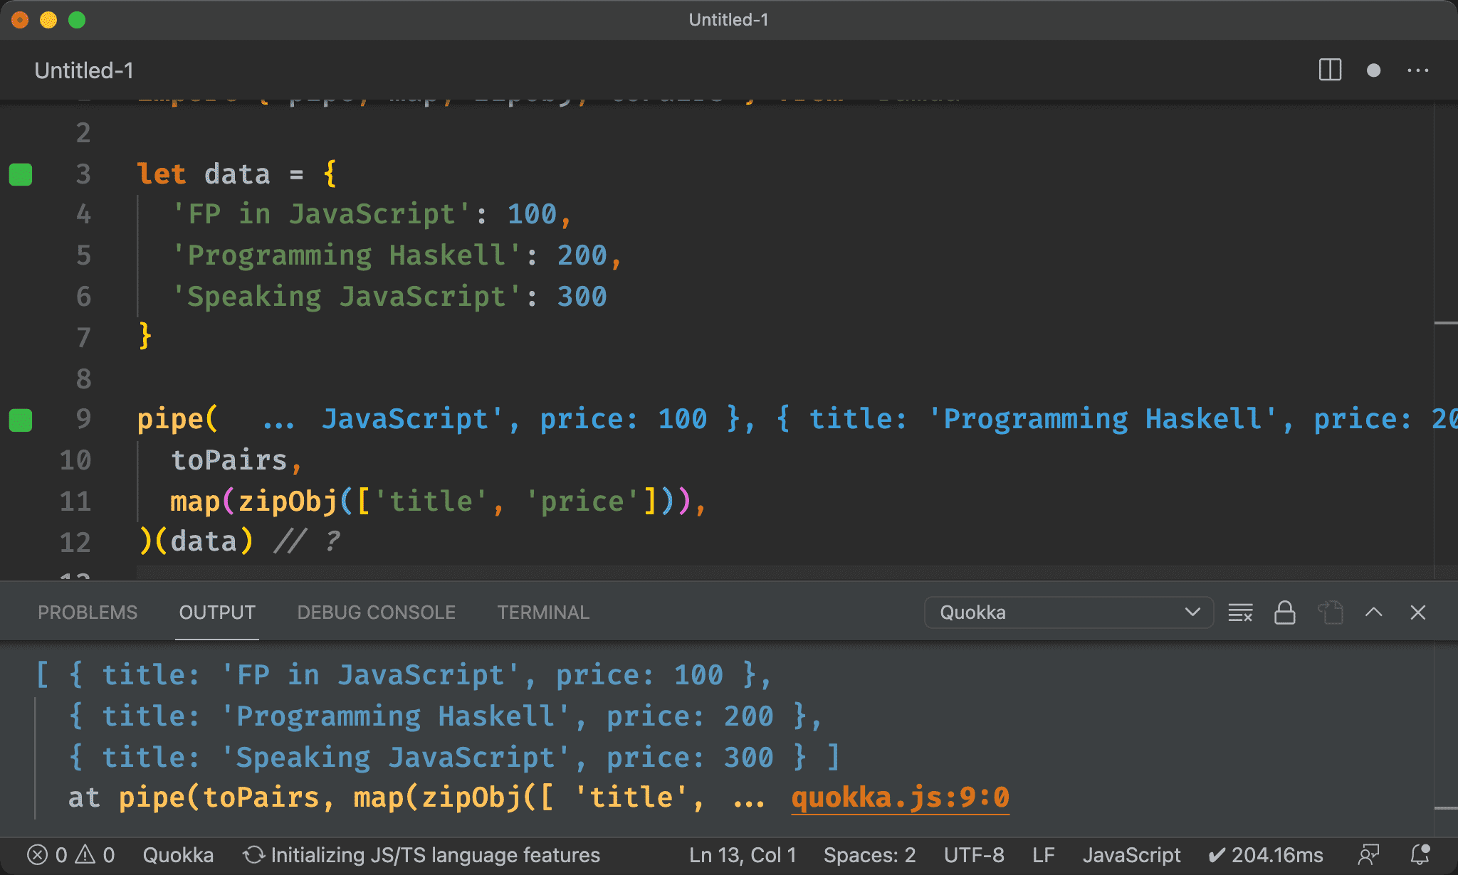Screen dimensions: 1458x875
Task: Open the DEBUG CONSOLE tab
Action: point(376,612)
